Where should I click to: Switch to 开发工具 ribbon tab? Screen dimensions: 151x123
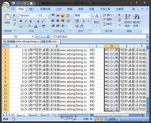click(105, 9)
